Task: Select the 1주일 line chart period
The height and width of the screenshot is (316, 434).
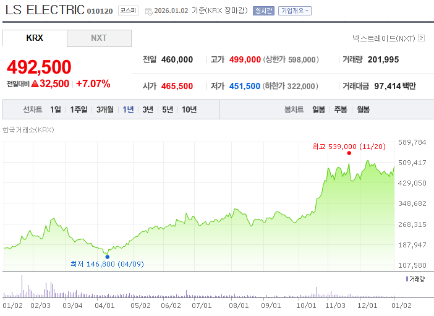Action: (x=79, y=109)
